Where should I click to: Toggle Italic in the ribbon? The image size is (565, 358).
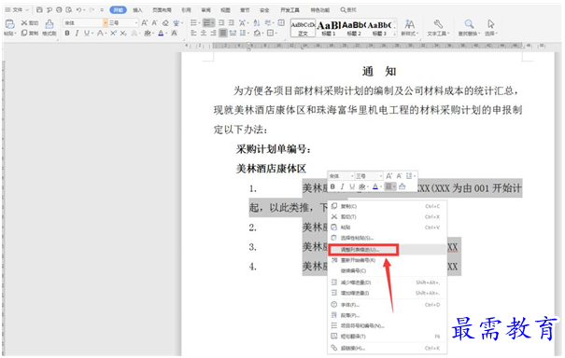pos(77,34)
